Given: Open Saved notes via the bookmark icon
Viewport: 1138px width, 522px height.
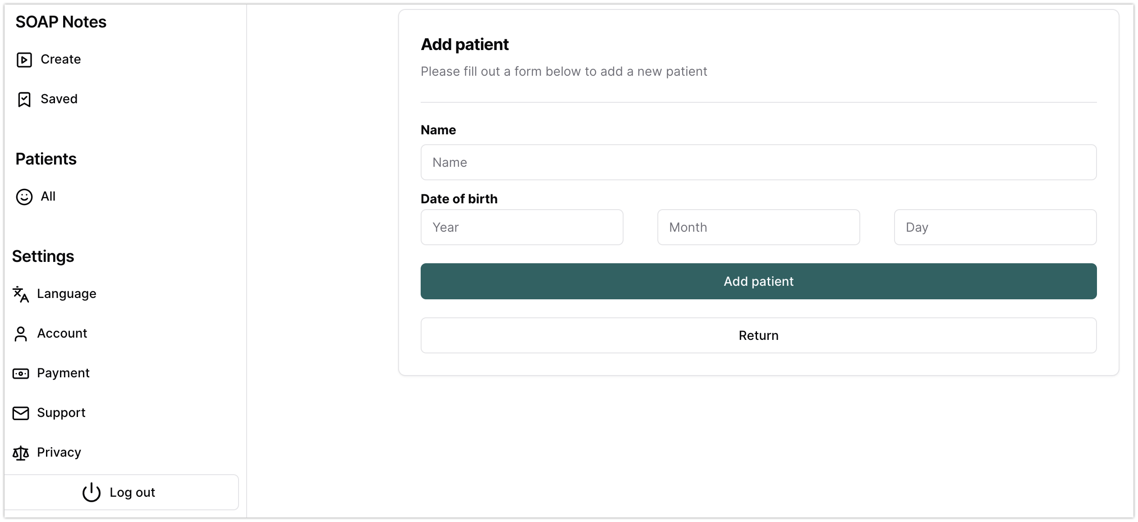Looking at the screenshot, I should (24, 99).
